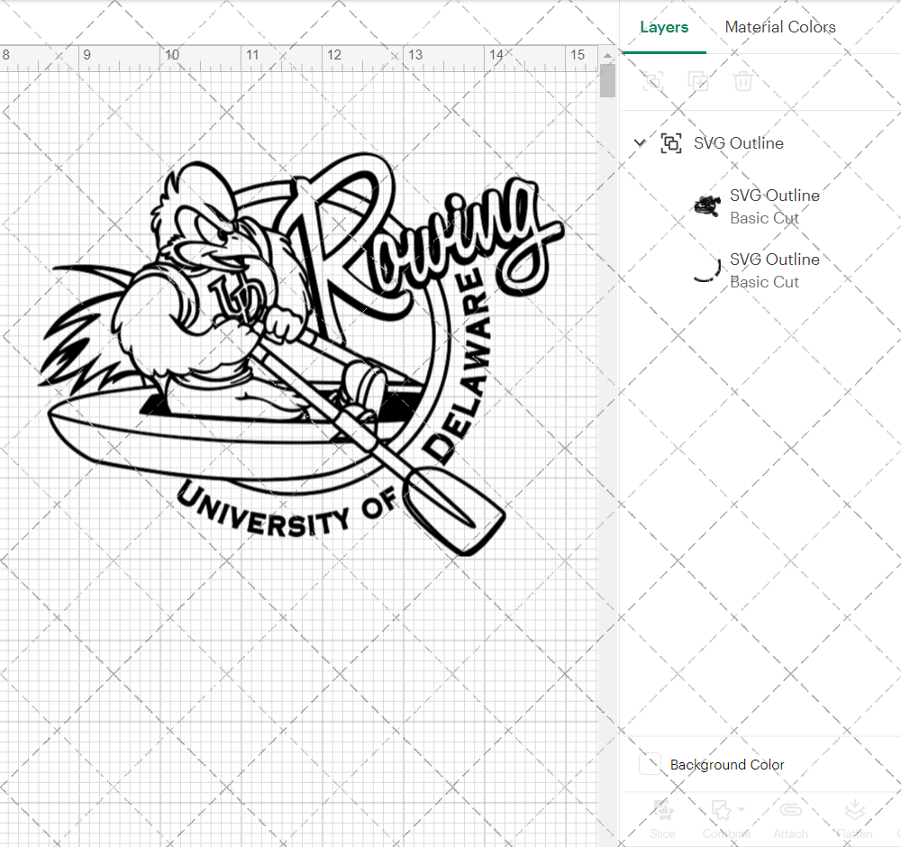Select the SVG Outline group icon

(x=670, y=142)
